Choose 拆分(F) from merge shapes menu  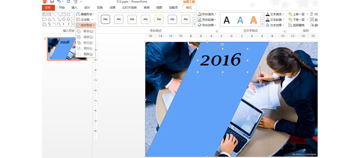85,43
